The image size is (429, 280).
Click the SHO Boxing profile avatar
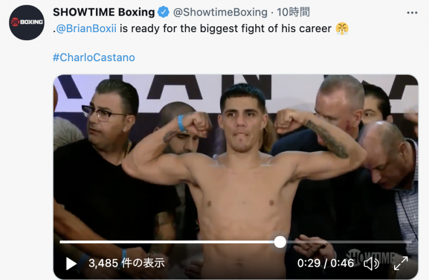pyautogui.click(x=26, y=23)
